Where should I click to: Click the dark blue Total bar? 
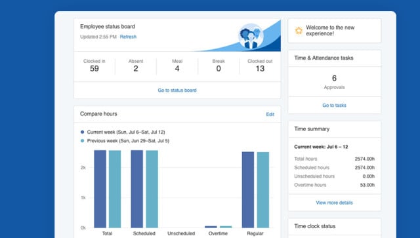coord(100,189)
